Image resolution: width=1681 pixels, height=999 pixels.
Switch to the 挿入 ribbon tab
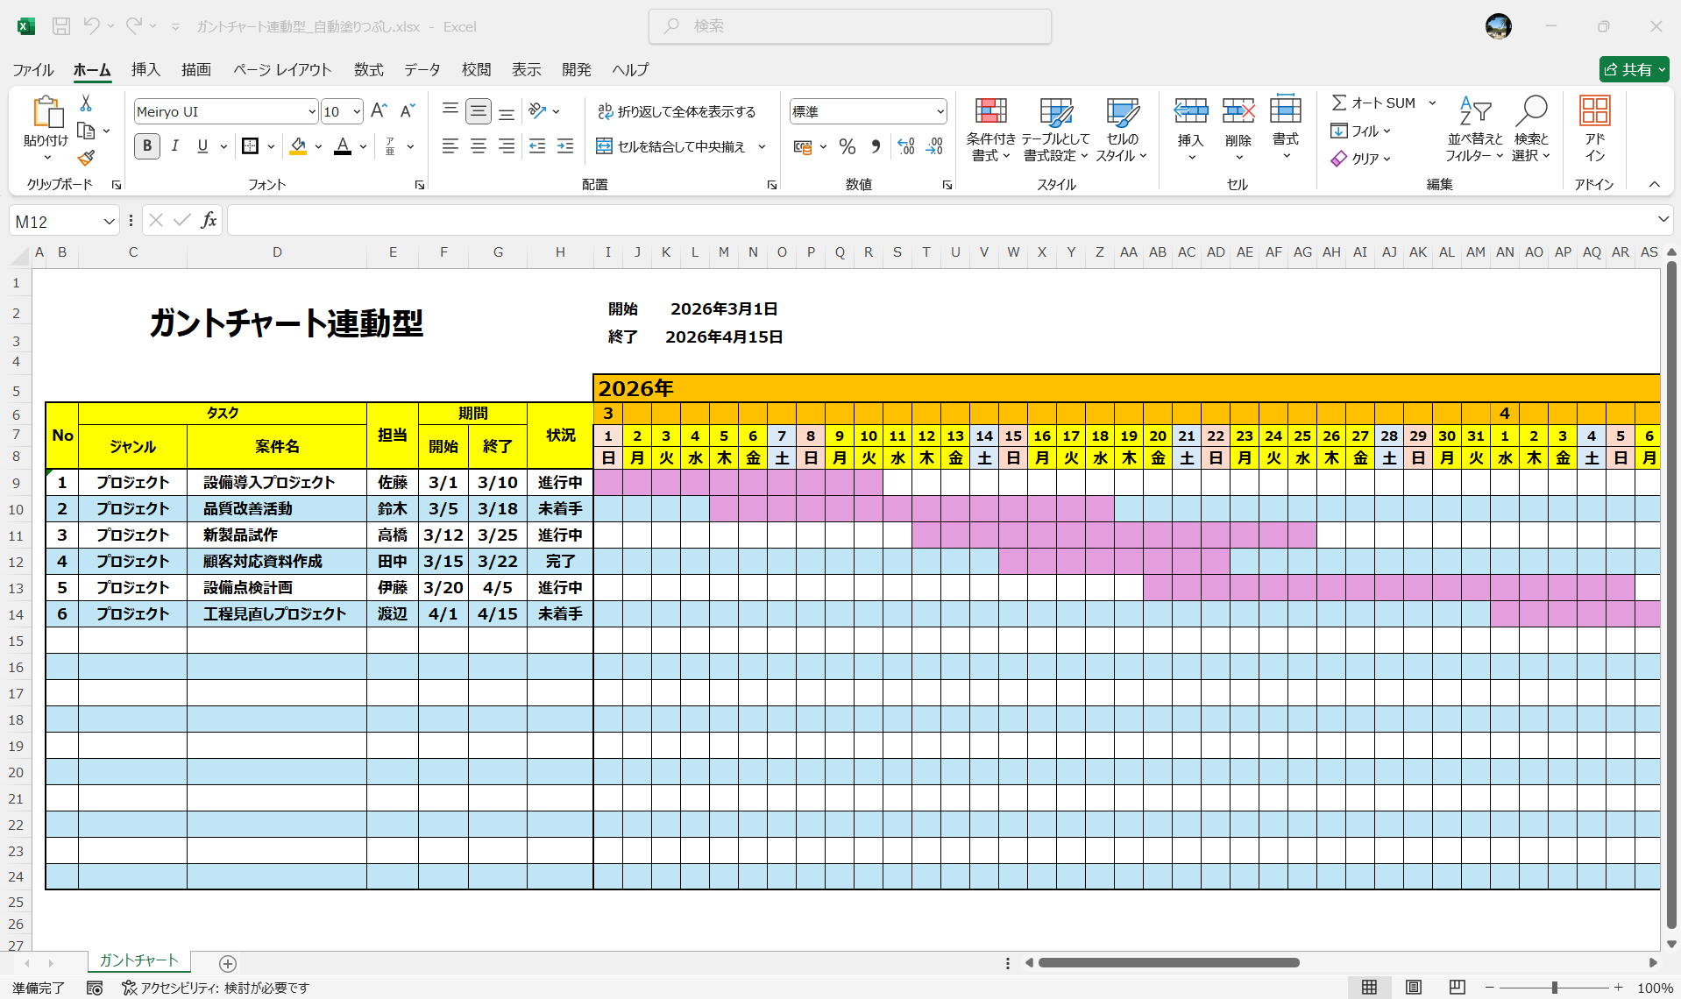tap(145, 70)
